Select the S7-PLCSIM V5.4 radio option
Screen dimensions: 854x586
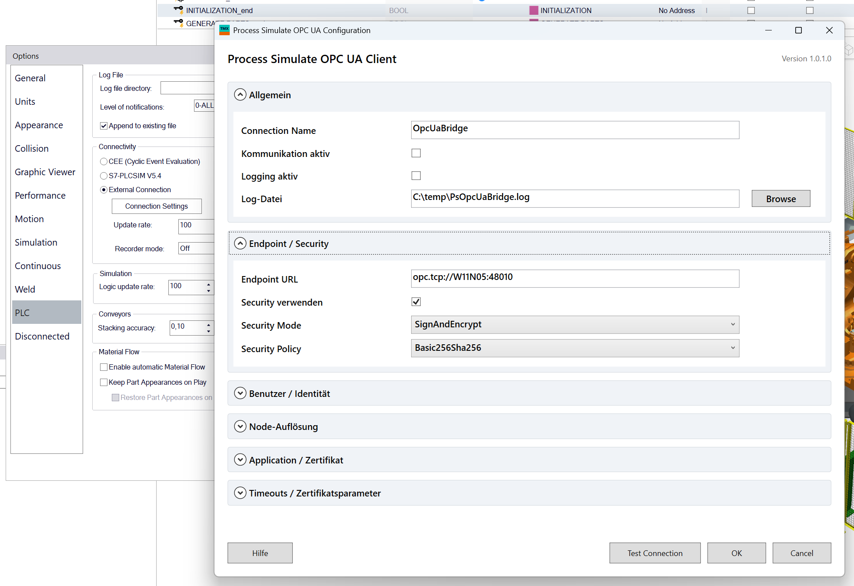pyautogui.click(x=104, y=176)
